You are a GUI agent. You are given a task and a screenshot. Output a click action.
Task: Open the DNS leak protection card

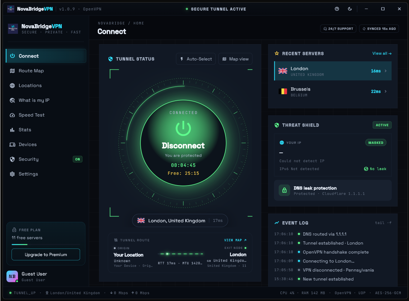[x=333, y=190]
